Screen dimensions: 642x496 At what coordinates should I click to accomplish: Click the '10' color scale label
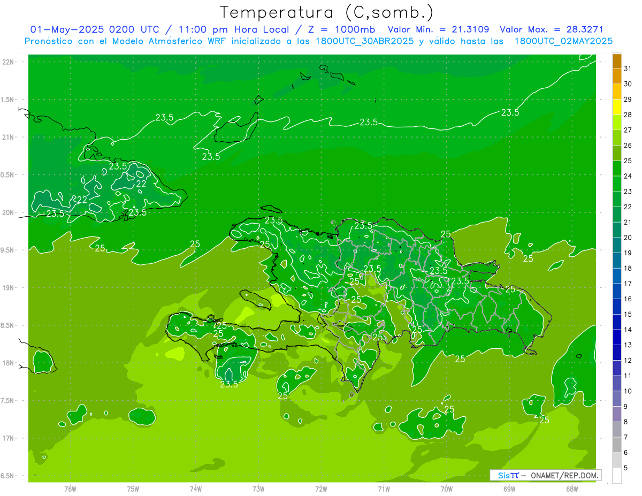point(628,391)
